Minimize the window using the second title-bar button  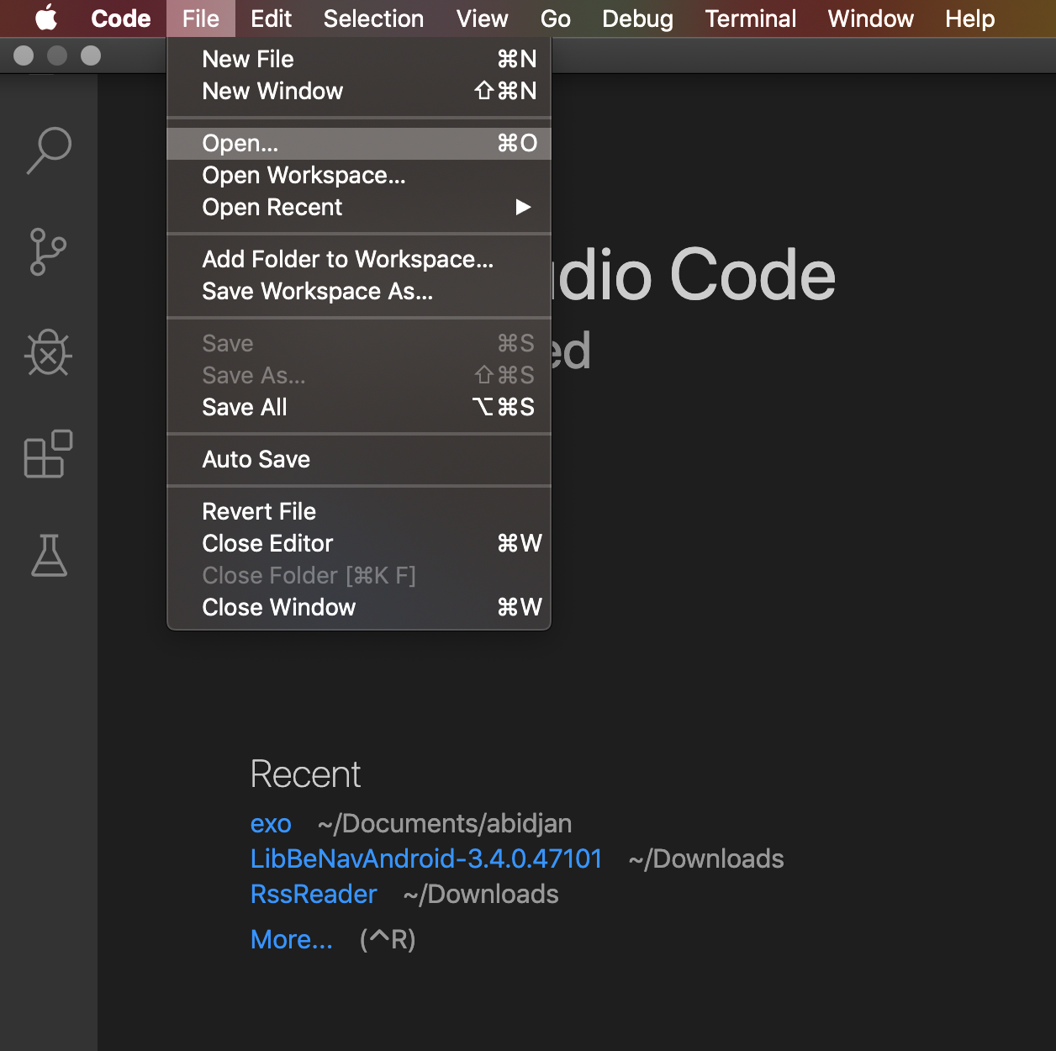[x=57, y=55]
